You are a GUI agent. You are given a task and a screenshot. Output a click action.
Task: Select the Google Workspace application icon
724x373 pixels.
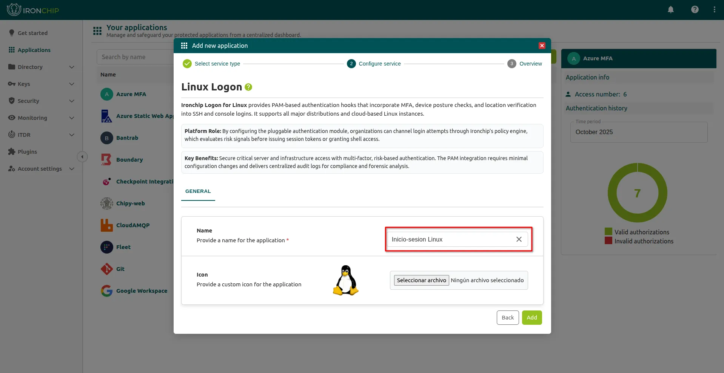[107, 291]
